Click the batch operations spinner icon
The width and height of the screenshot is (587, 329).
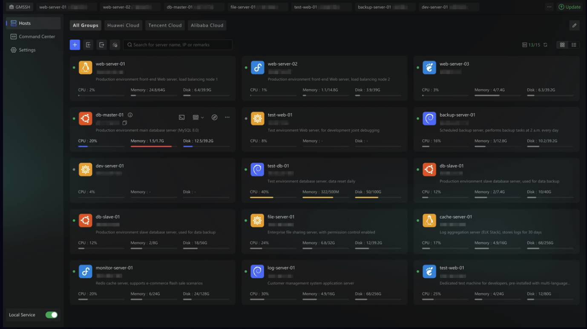click(x=115, y=44)
